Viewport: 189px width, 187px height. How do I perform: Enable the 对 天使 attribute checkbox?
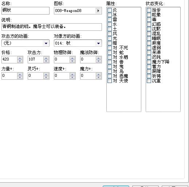coord(110,81)
